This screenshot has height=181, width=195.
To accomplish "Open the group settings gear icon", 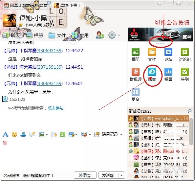I will [112, 35].
